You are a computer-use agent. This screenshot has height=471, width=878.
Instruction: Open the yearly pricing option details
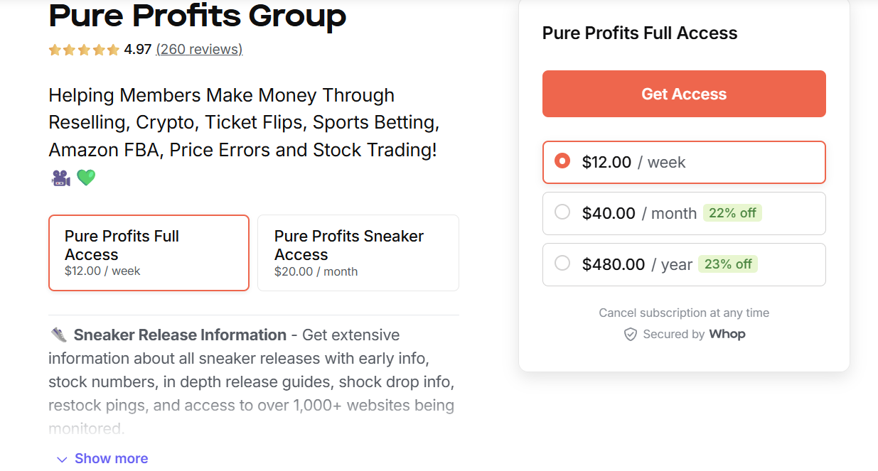click(x=683, y=264)
